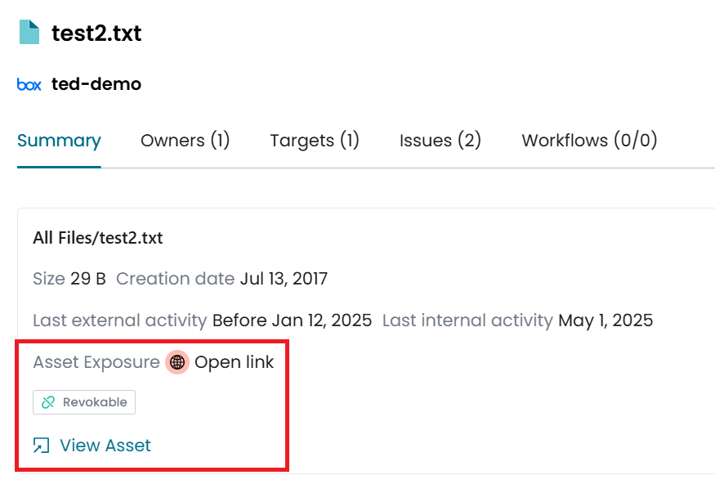Click the test2.txt file document icon
715x493 pixels.
29,33
